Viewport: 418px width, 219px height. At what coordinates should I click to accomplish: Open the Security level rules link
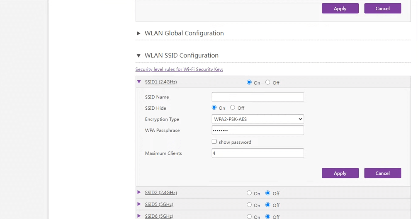(x=179, y=69)
